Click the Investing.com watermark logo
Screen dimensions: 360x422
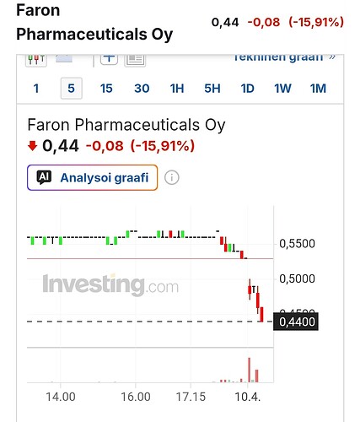110,285
